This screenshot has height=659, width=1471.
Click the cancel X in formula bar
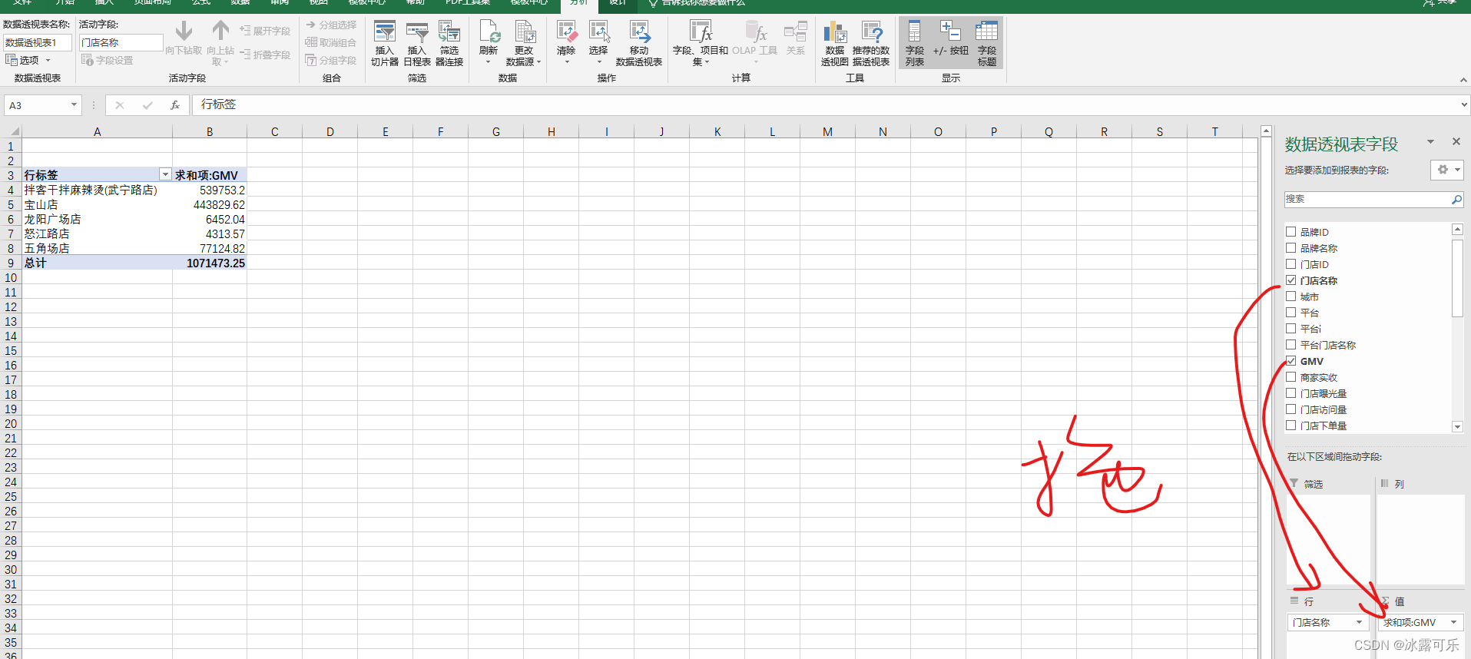[x=120, y=105]
